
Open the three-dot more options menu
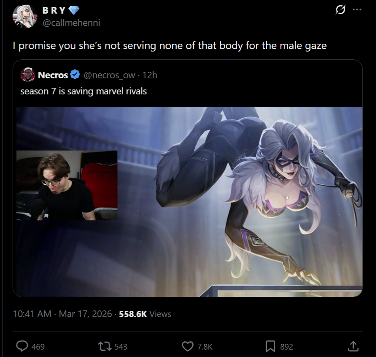coord(357,9)
